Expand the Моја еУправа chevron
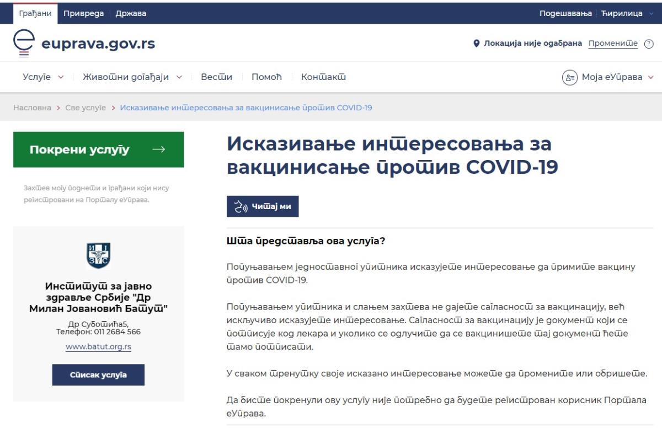The width and height of the screenshot is (662, 433). [x=650, y=77]
